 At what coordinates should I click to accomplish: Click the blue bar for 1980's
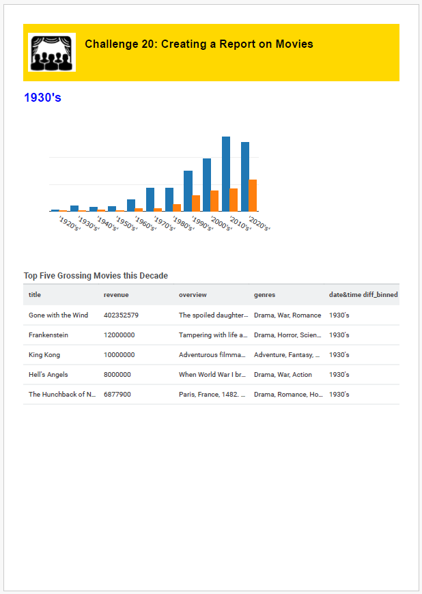(169, 199)
